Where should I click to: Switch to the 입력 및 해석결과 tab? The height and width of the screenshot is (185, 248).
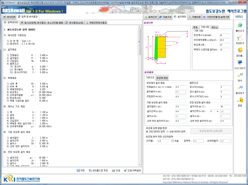[x=28, y=17]
